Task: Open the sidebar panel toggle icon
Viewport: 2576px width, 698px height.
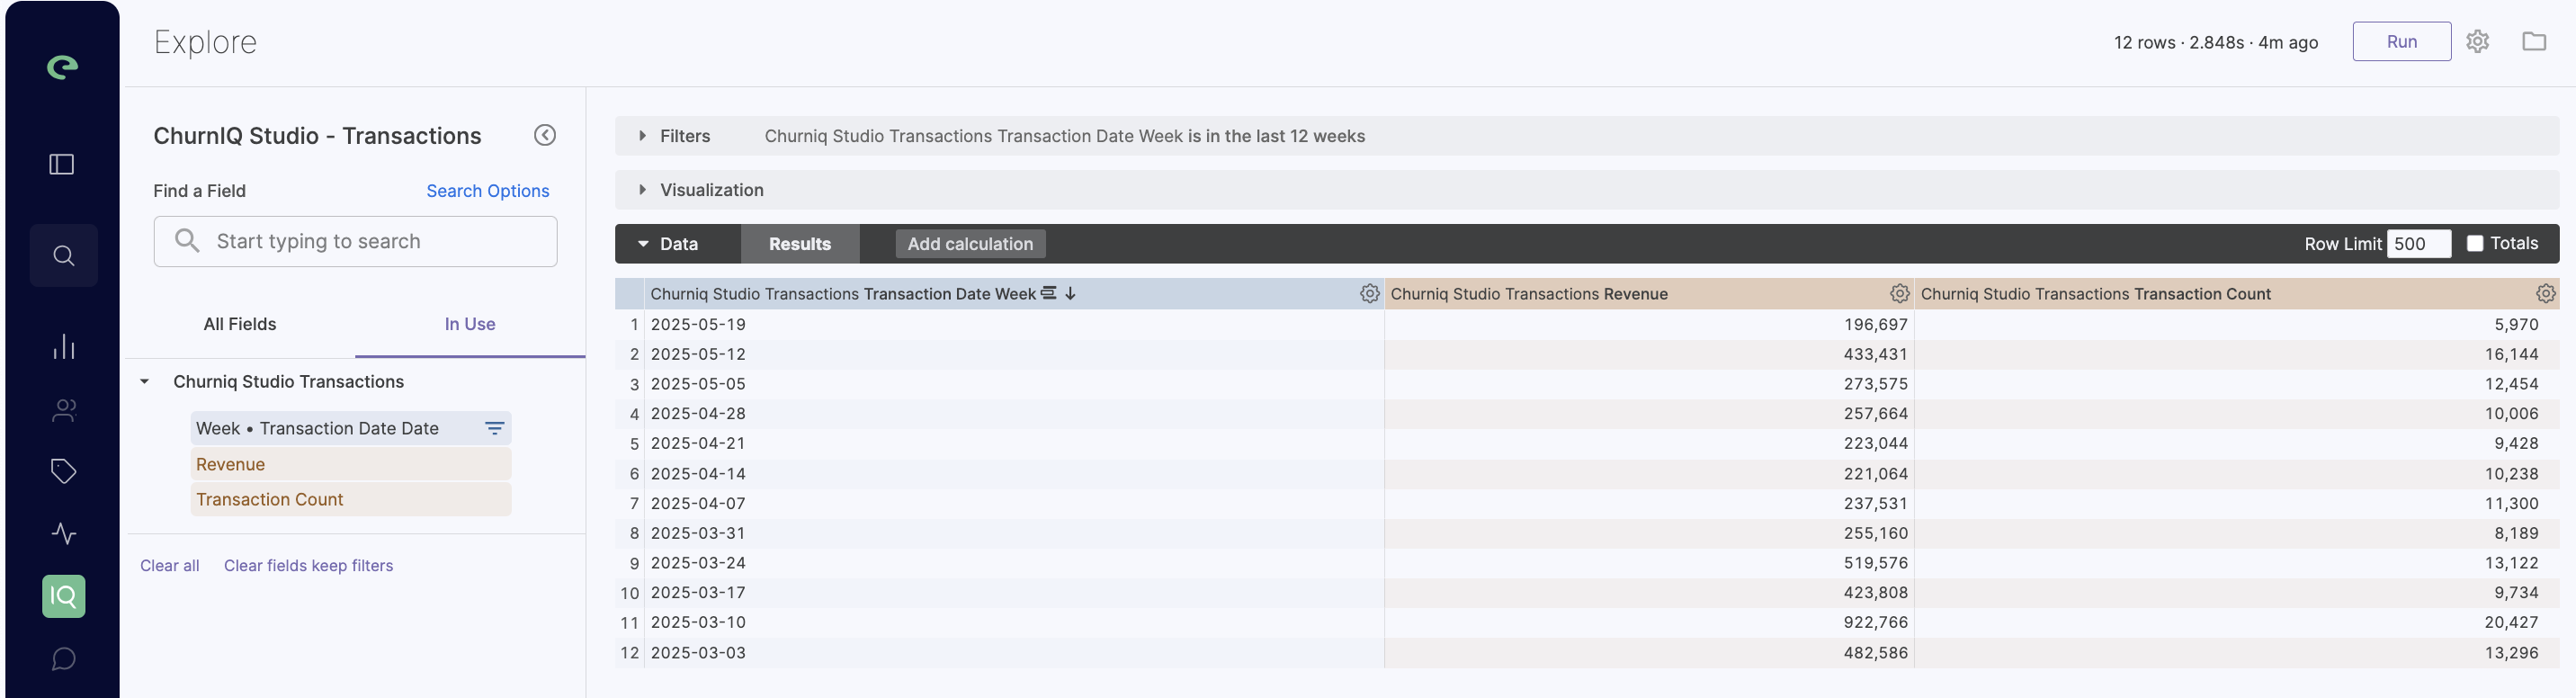Action: [x=62, y=164]
